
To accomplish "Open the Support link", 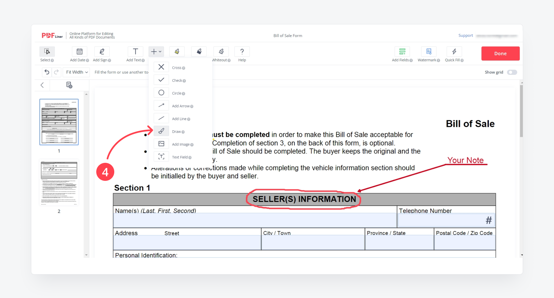I will tap(465, 36).
